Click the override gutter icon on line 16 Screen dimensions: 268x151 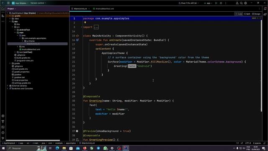click(77, 40)
